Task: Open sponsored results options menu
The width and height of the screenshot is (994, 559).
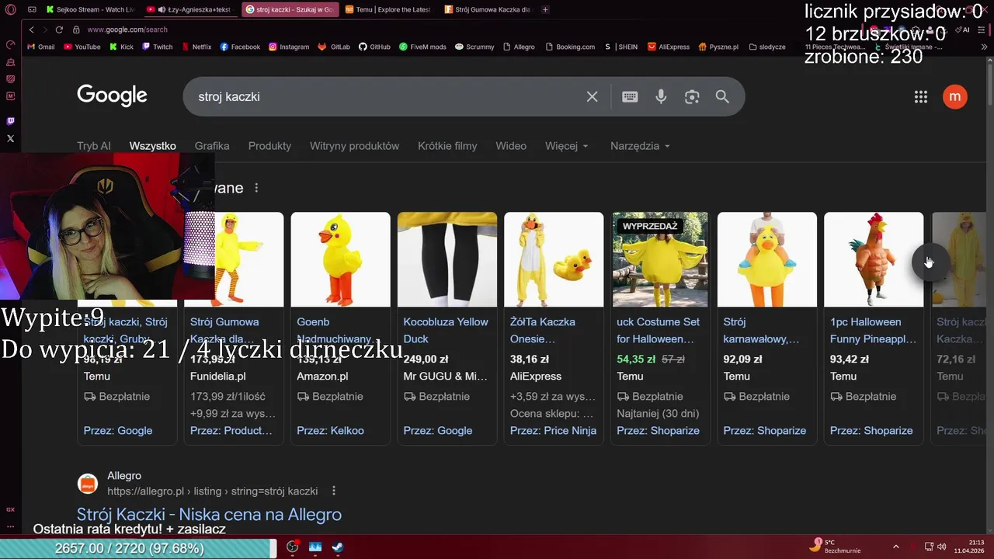Action: pos(256,188)
